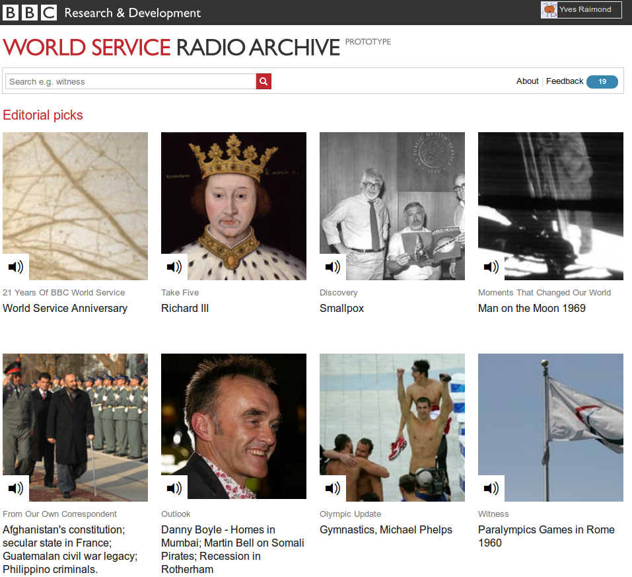Screen dimensions: 632x577
Task: Open the Feedback section
Action: point(564,81)
